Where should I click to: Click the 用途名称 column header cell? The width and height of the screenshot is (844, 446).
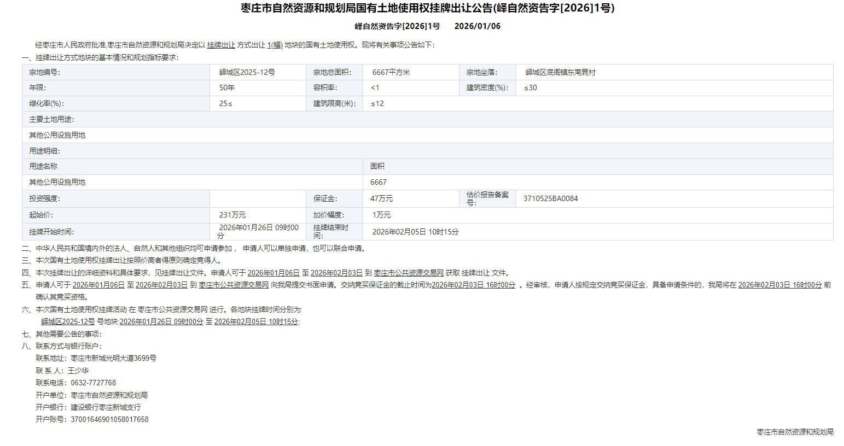point(43,166)
